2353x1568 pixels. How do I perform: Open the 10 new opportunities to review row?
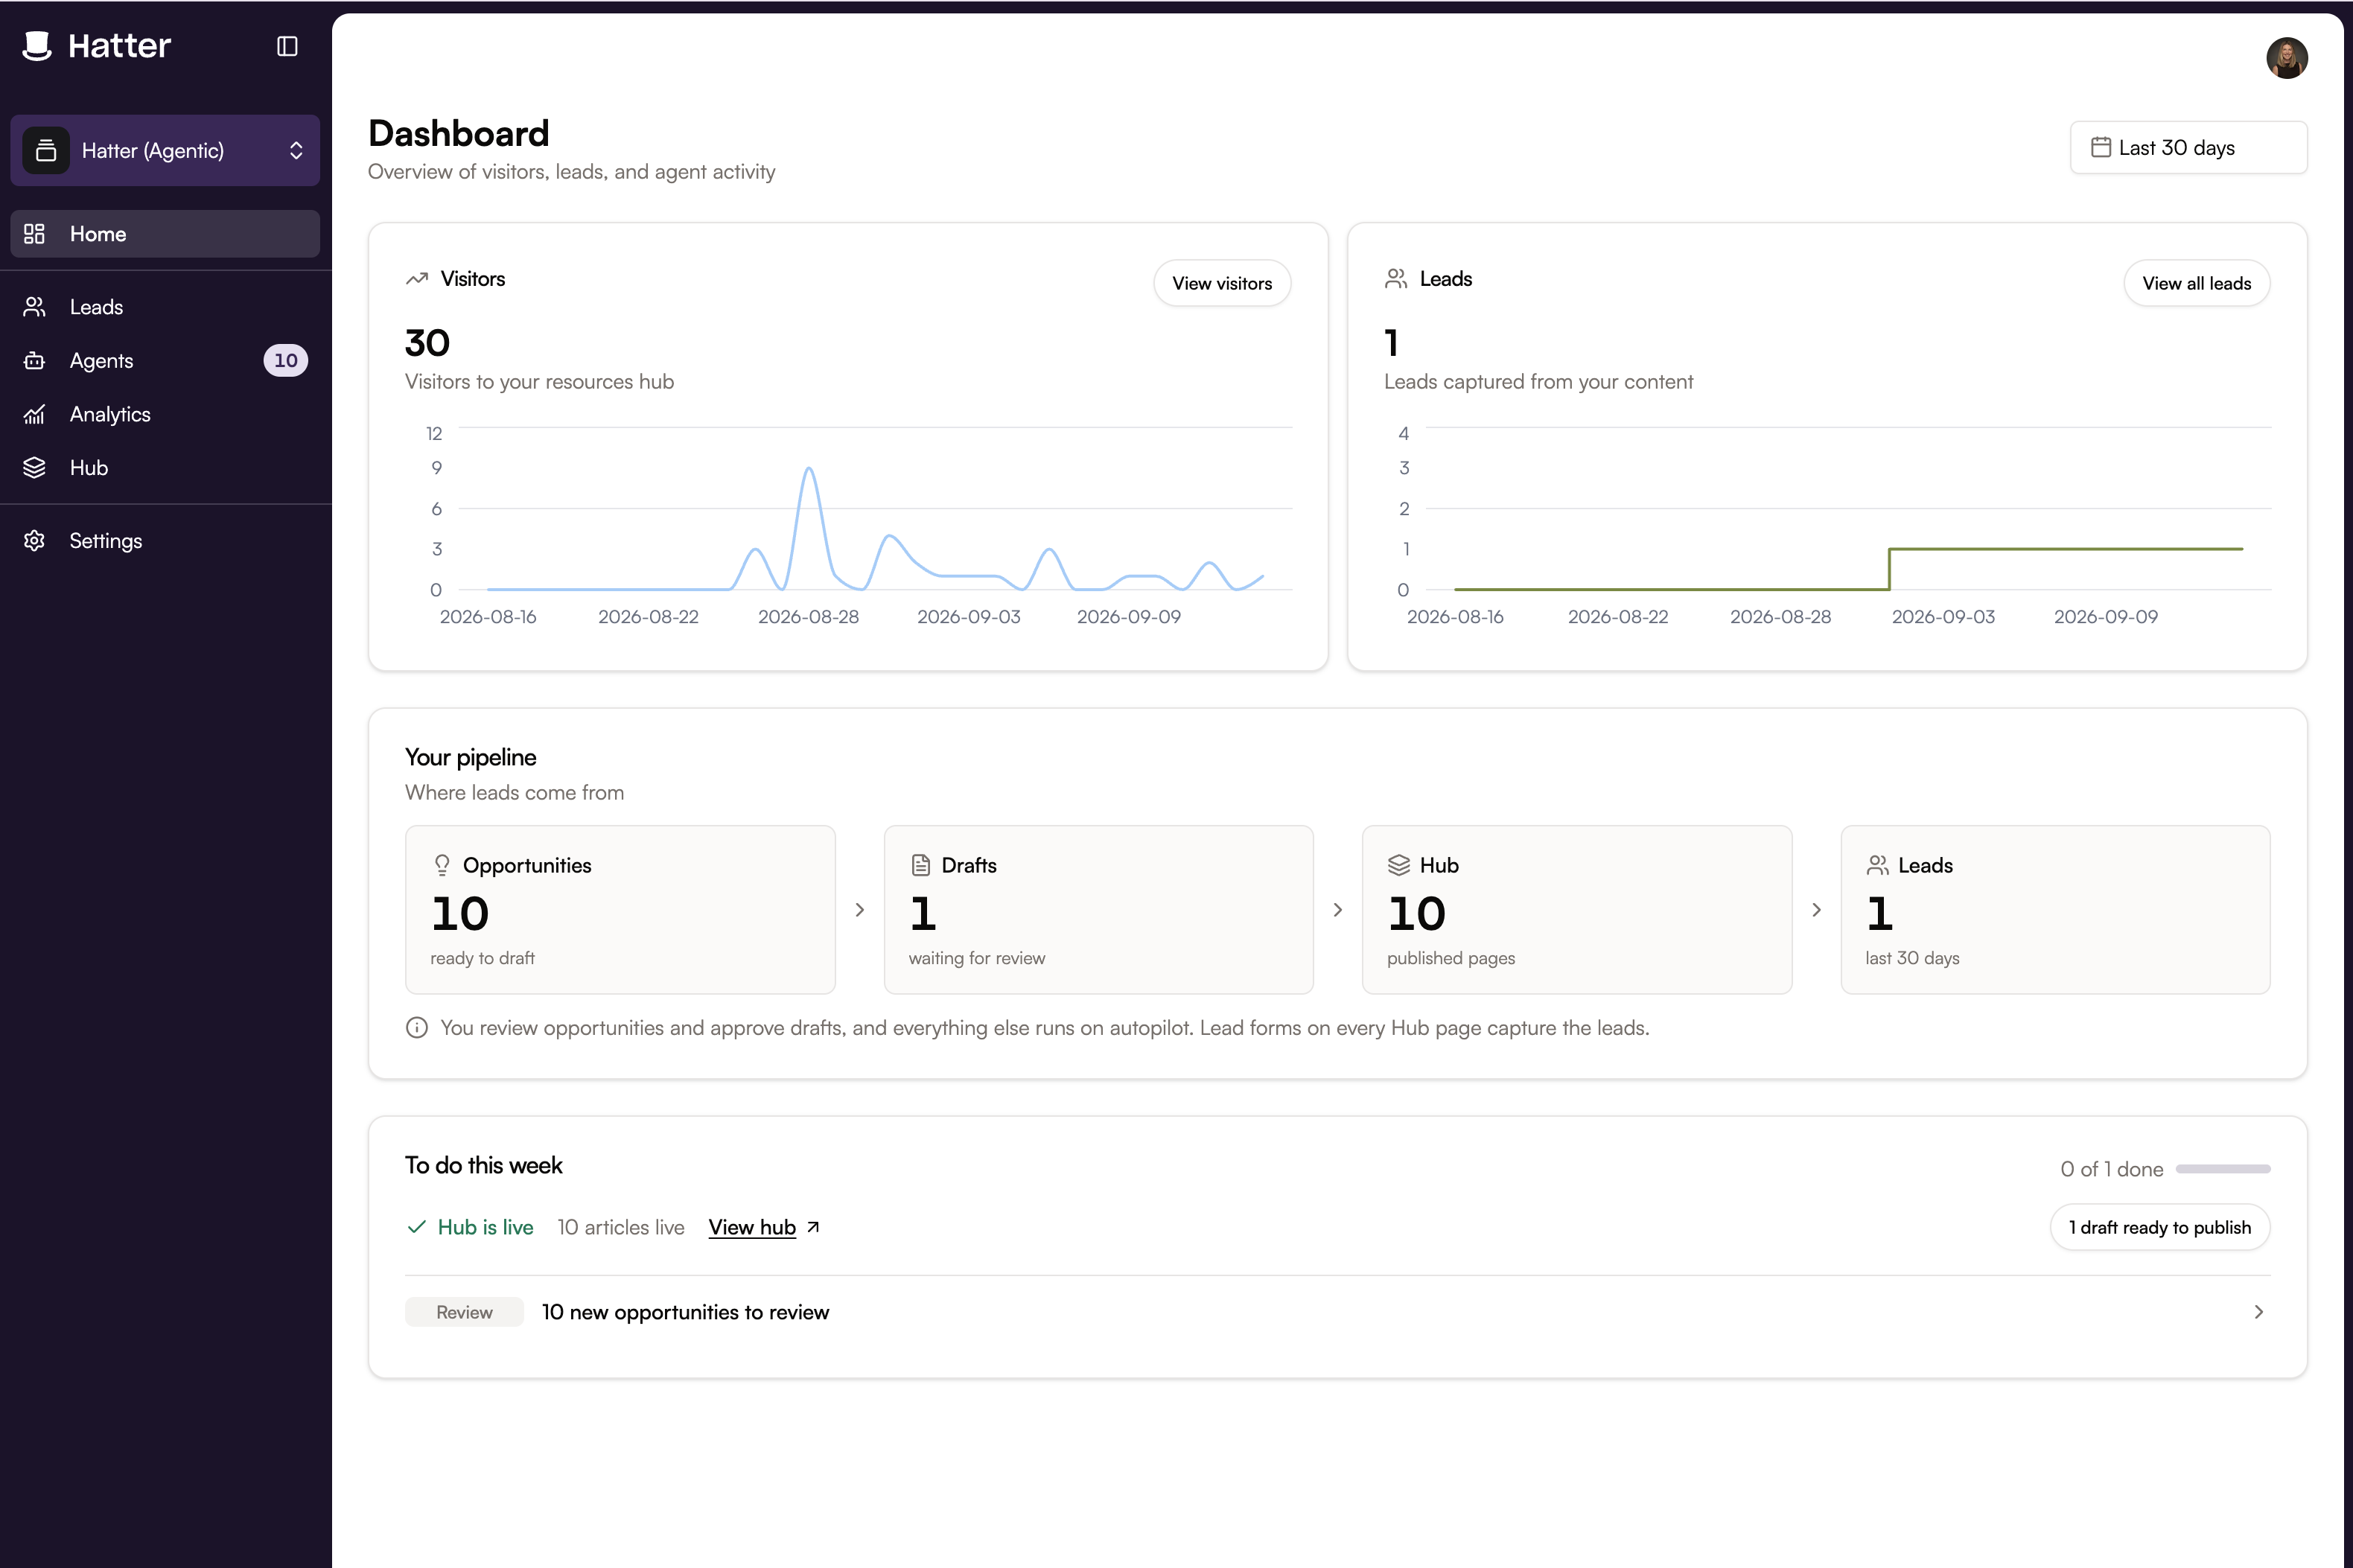click(1337, 1312)
